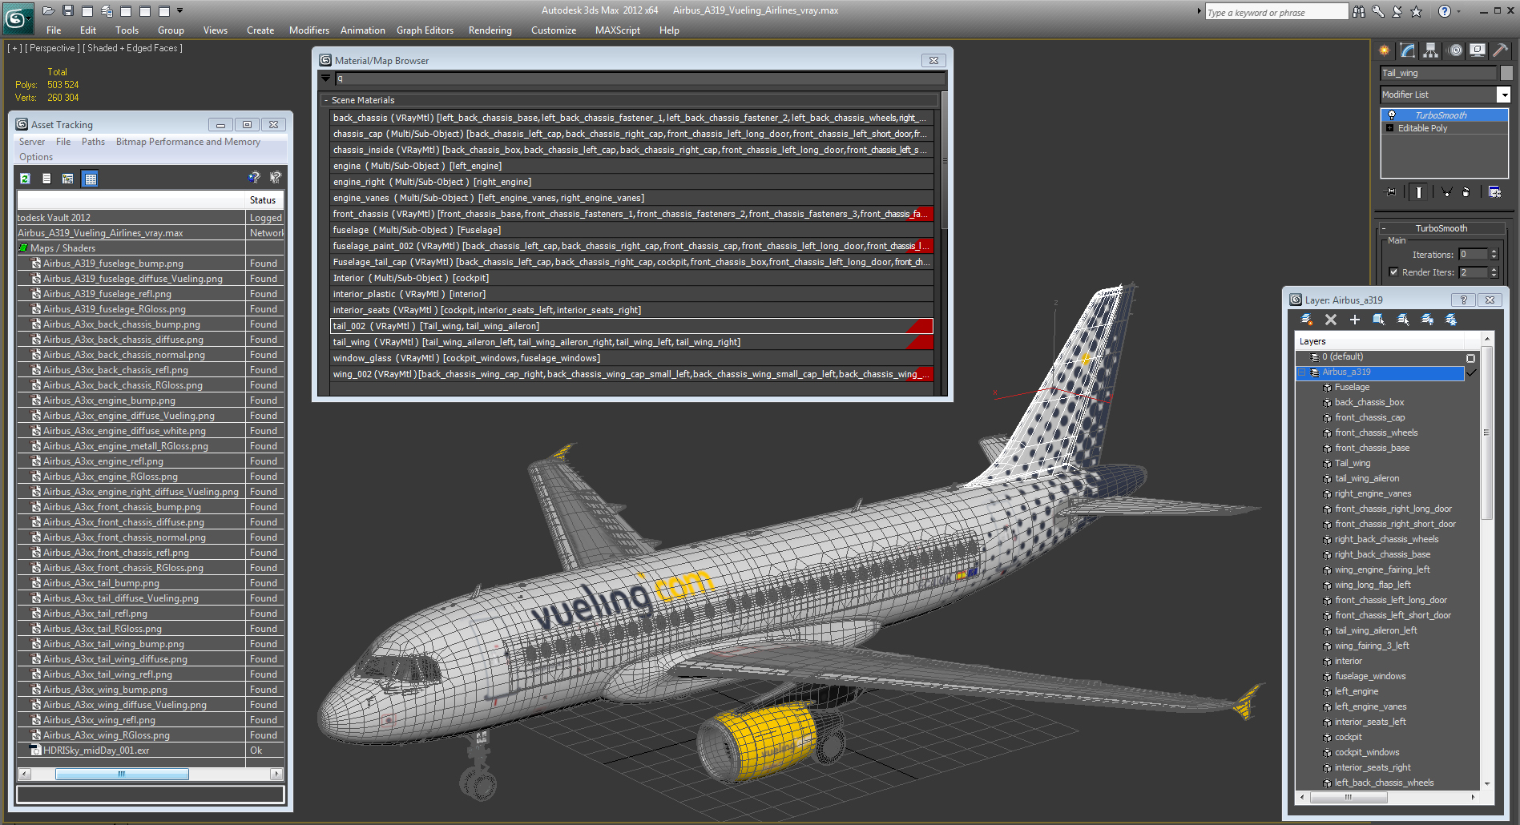Click globe help icon in Asset Tracking
Image resolution: width=1520 pixels, height=825 pixels.
[254, 178]
